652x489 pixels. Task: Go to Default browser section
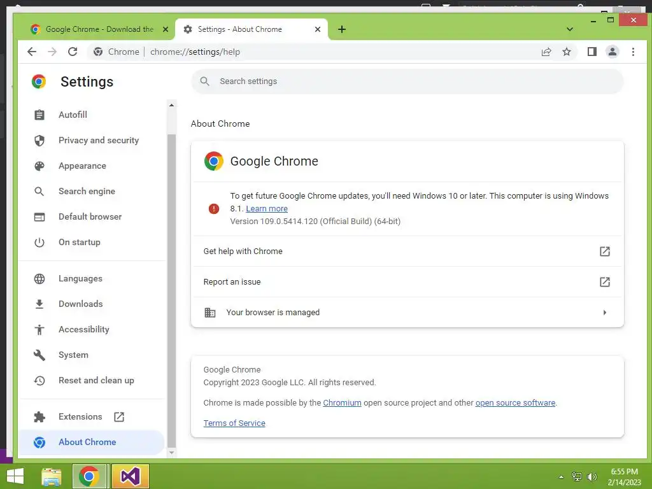click(x=92, y=216)
